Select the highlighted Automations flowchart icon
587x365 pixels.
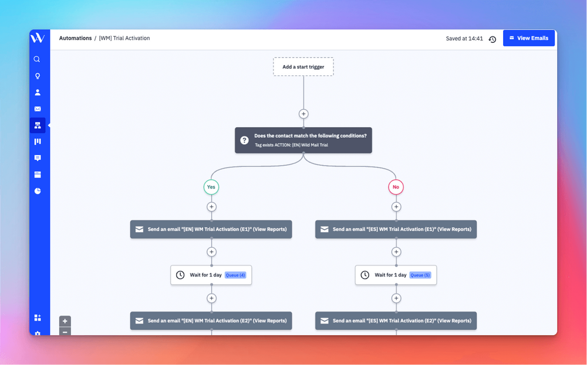point(37,125)
